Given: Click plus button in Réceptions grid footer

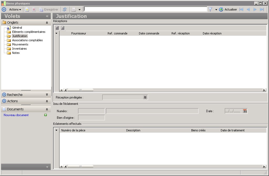Looking at the screenshot, I should click(x=62, y=90).
